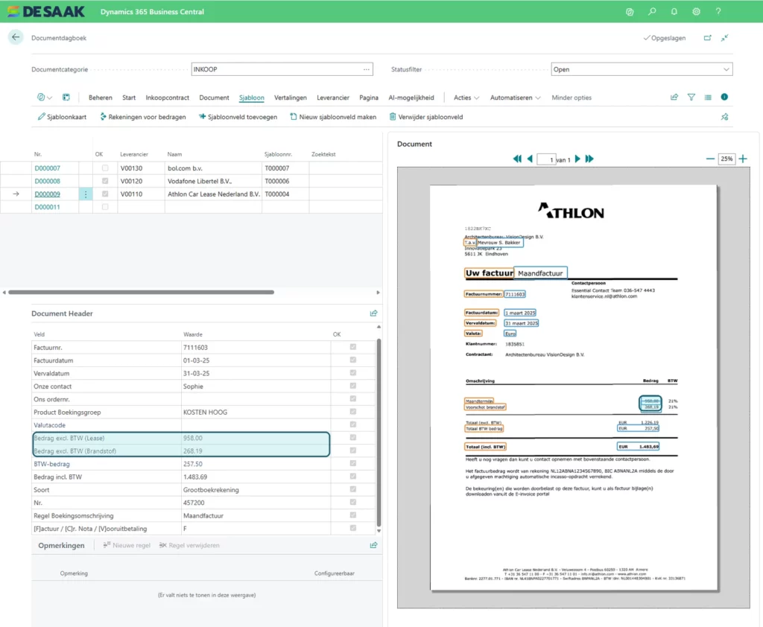Viewport: 763px width, 627px height.
Task: Click horizontal scrollbar under document list
Action: [x=141, y=293]
